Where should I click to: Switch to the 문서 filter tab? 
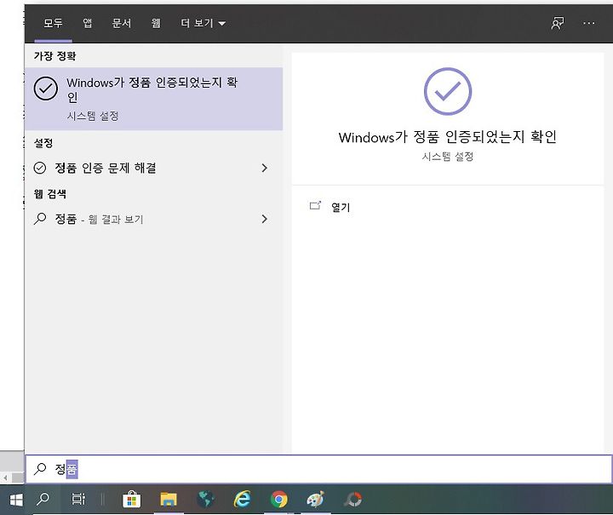pos(122,24)
